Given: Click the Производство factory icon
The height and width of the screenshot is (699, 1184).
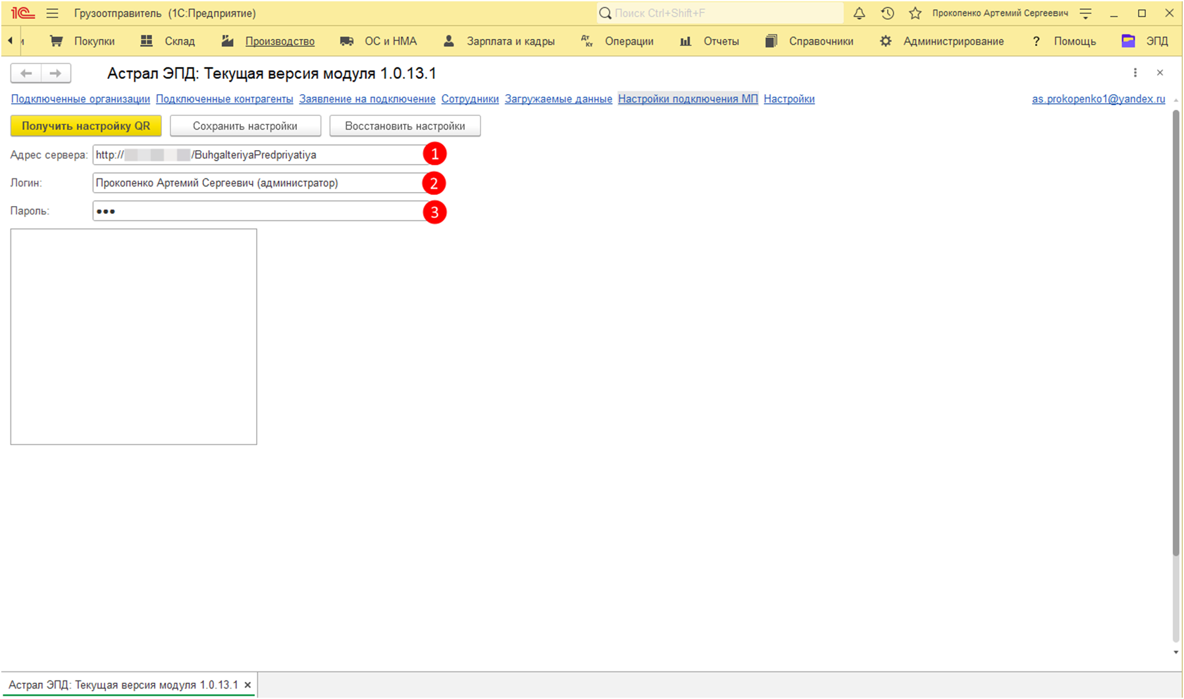Looking at the screenshot, I should tap(228, 41).
